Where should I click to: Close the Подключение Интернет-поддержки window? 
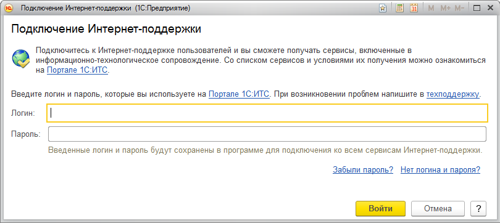pos(491,9)
